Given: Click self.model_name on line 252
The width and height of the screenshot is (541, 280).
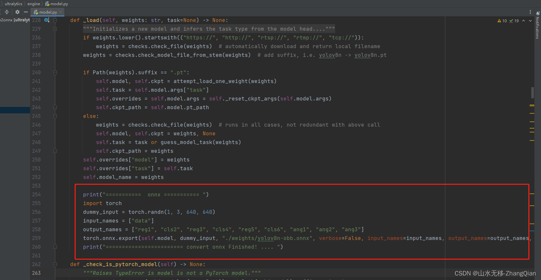Looking at the screenshot, I should (107, 177).
